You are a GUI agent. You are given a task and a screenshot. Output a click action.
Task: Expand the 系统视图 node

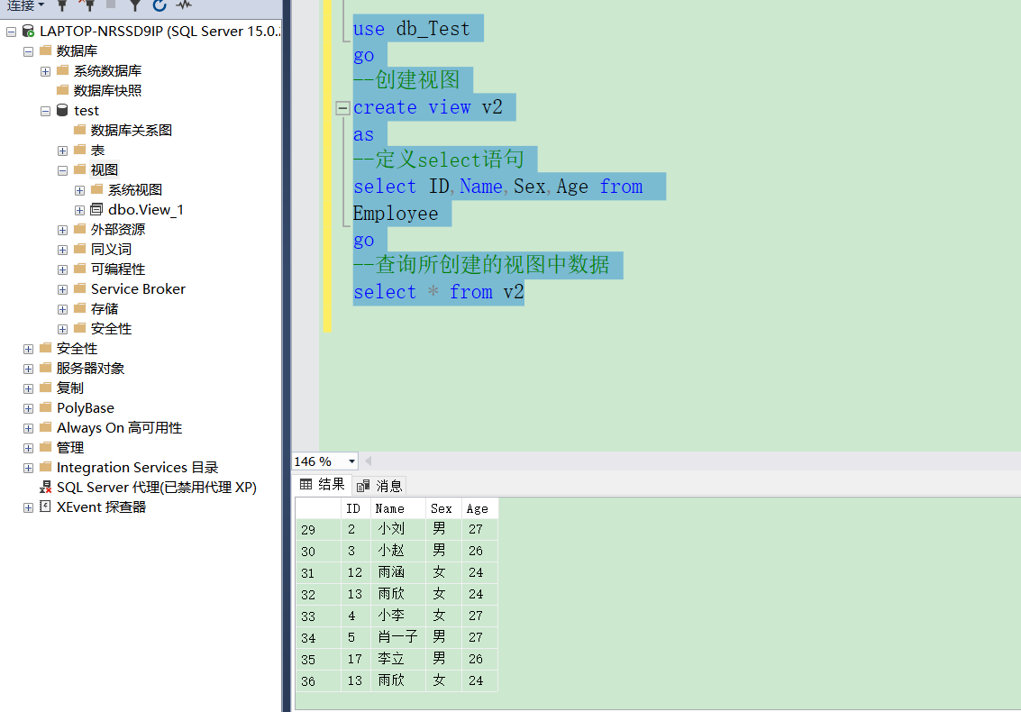(x=79, y=190)
